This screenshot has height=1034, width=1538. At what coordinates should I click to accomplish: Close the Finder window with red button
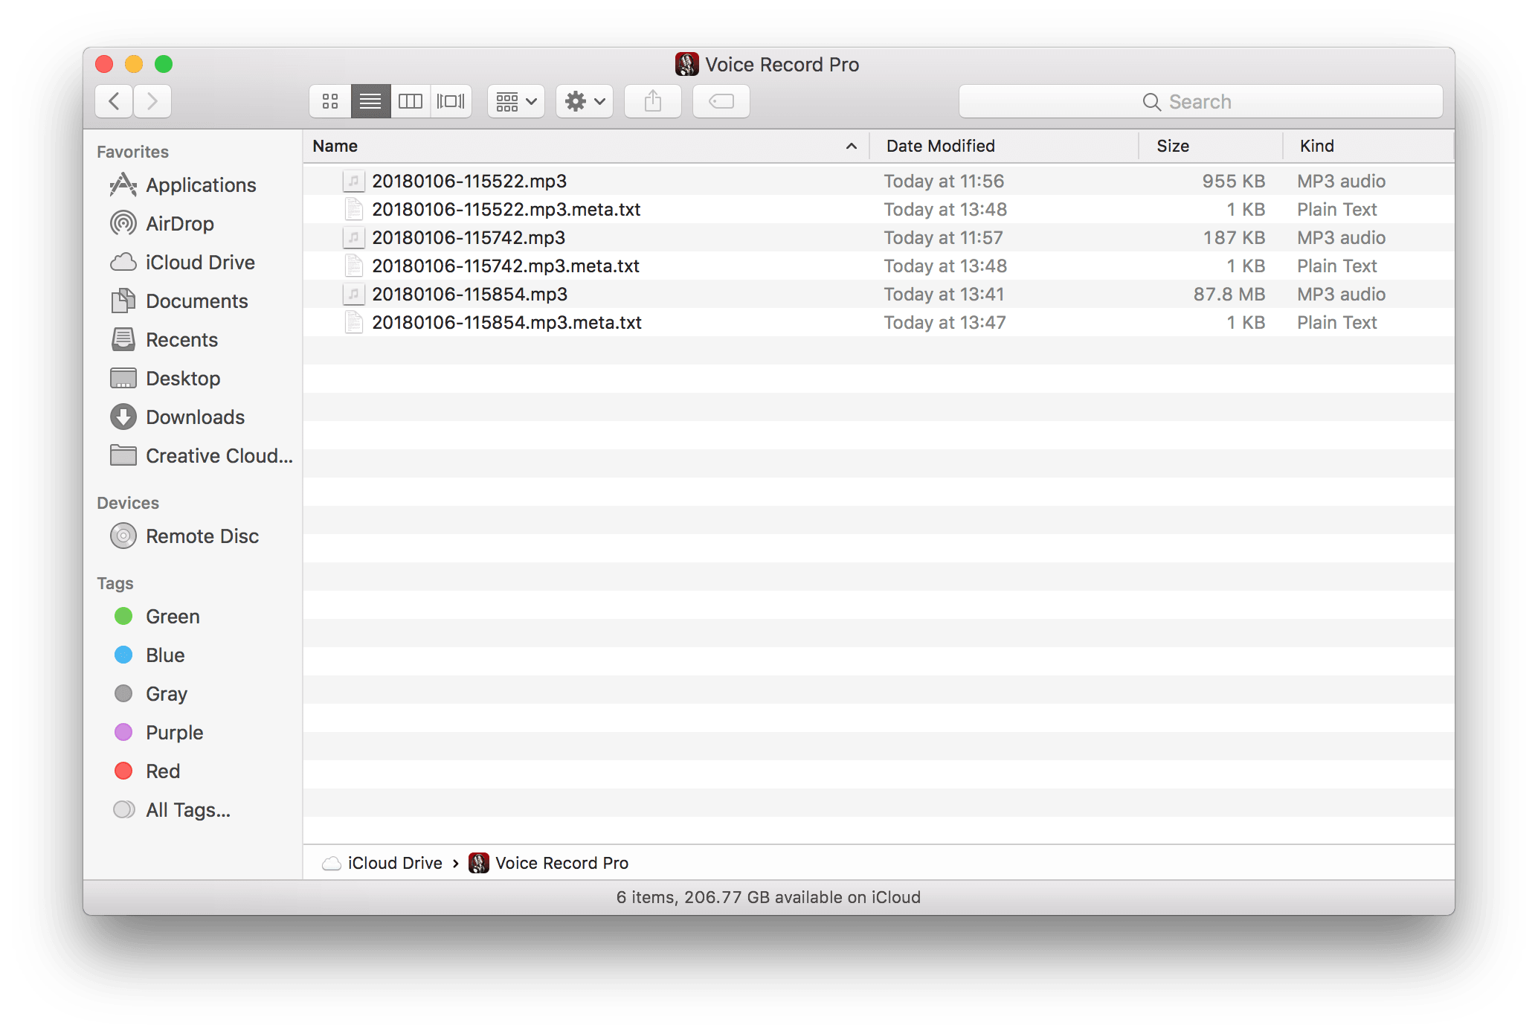(104, 65)
